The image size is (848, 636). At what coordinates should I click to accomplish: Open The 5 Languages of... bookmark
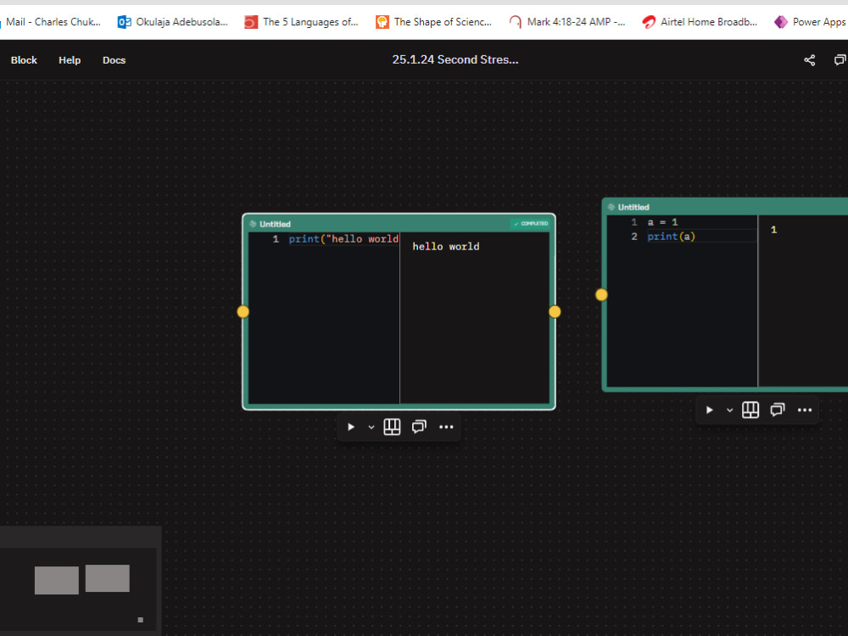[x=301, y=22]
